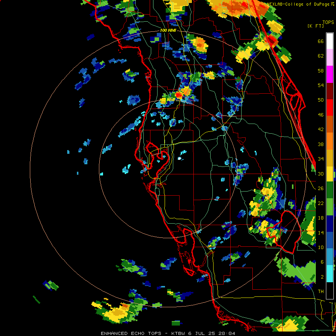Viewport: 336px width, 336px height.
Task: Click the 30 legend value
Action: click(321, 174)
